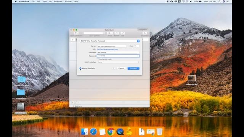This screenshot has width=244, height=137.
Task: Open the File menu
Action: point(33,2)
